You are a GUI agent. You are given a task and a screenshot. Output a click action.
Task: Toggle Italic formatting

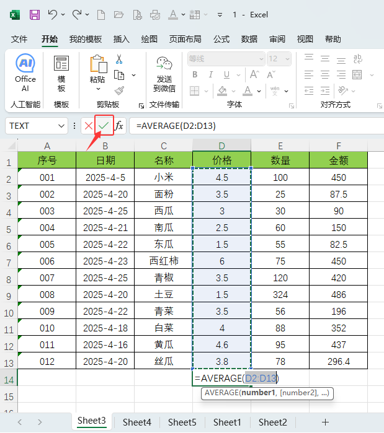click(211, 74)
